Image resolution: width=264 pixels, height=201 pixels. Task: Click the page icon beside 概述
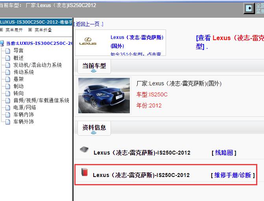pyautogui.click(x=7, y=58)
